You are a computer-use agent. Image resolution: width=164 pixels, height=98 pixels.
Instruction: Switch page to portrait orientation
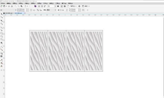coord(31,10)
